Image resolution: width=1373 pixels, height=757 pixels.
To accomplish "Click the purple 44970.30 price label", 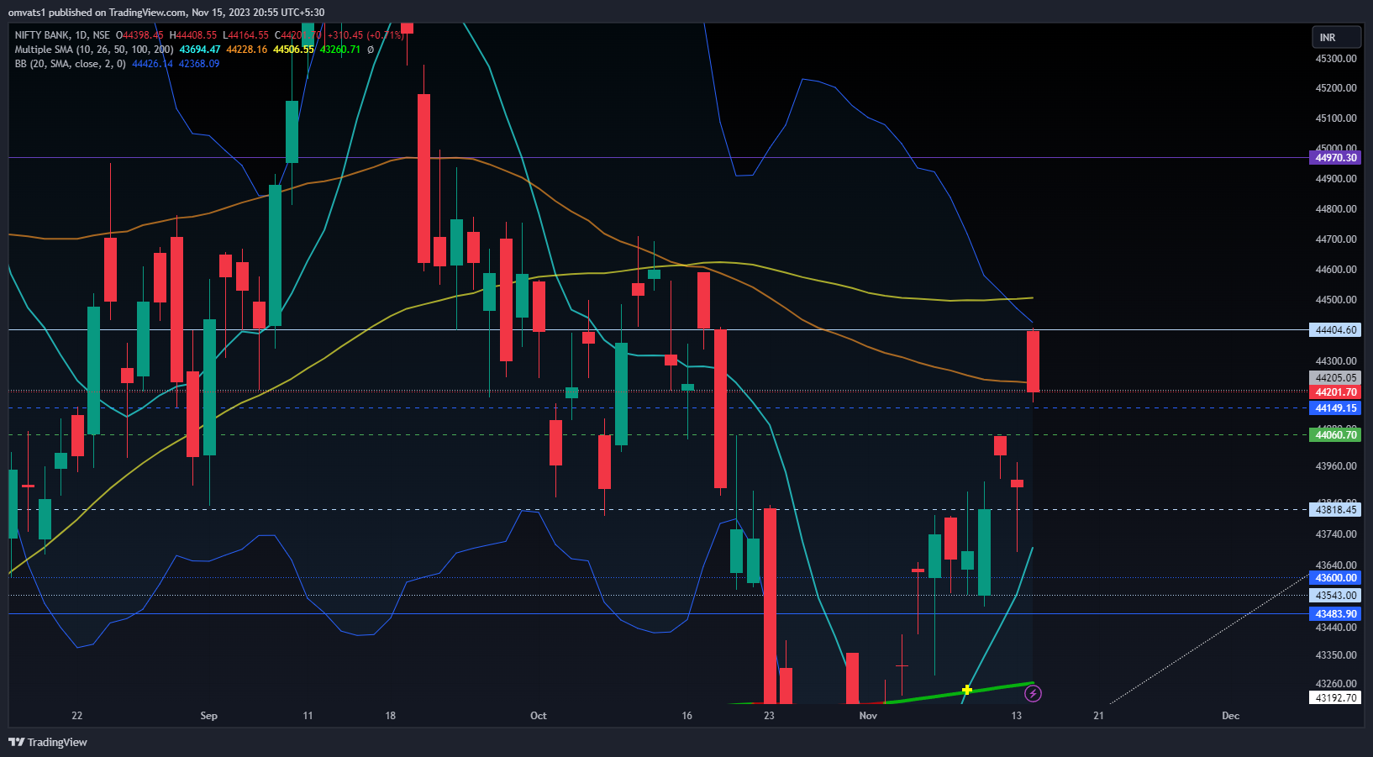I will (1335, 158).
